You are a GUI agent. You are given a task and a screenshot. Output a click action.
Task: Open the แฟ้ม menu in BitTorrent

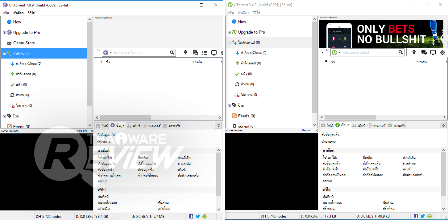6,13
